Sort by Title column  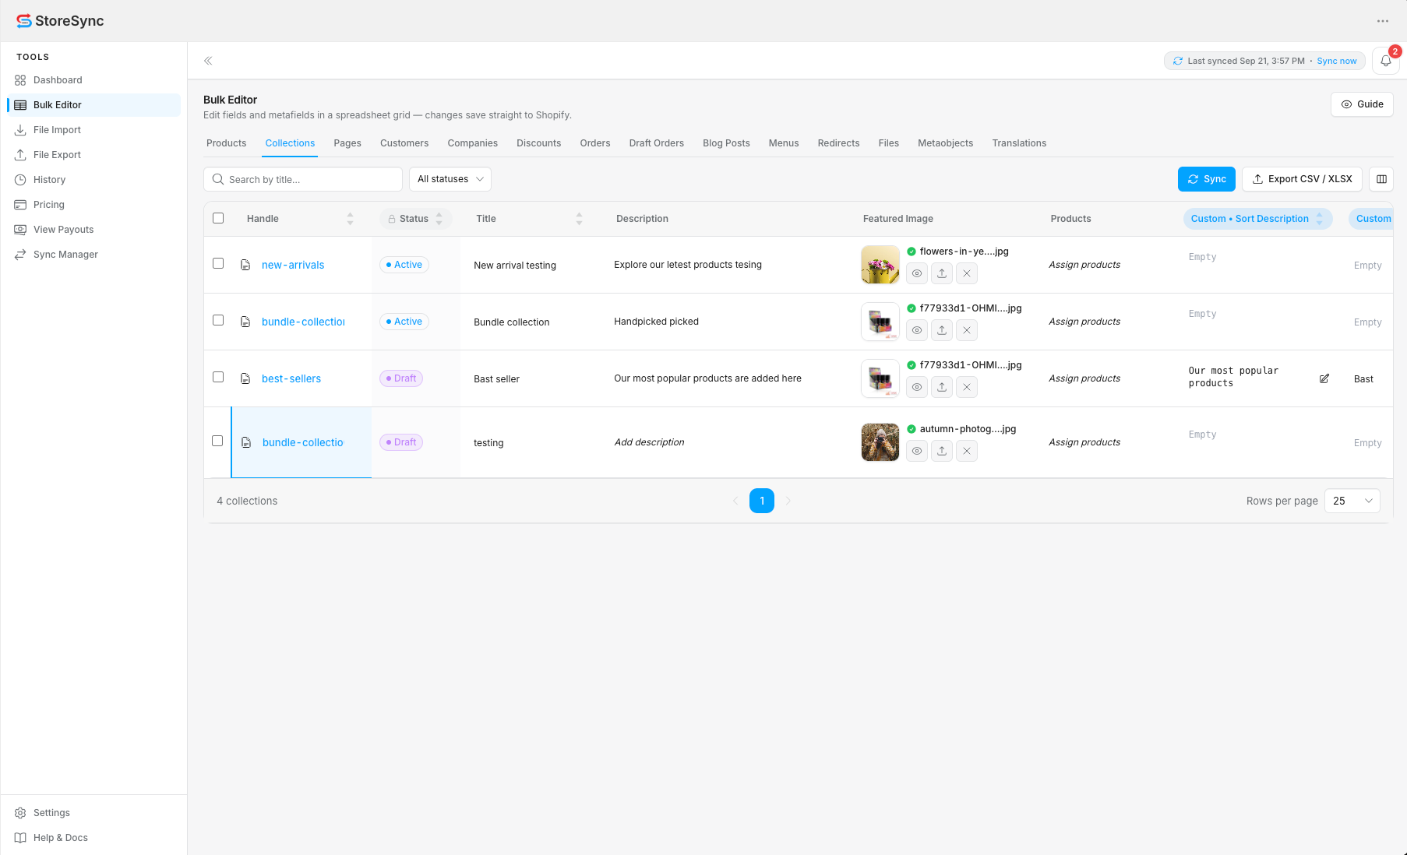(579, 219)
